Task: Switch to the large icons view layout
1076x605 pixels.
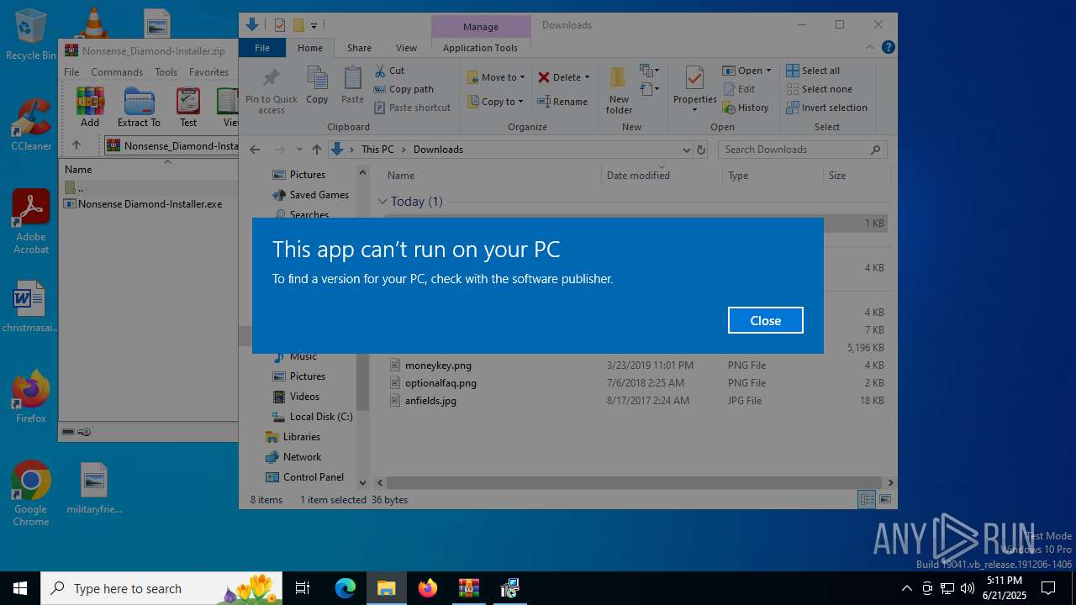Action: [884, 500]
